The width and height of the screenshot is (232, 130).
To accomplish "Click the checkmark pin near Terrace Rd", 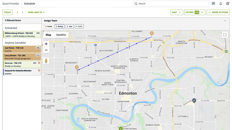I will pos(194,100).
